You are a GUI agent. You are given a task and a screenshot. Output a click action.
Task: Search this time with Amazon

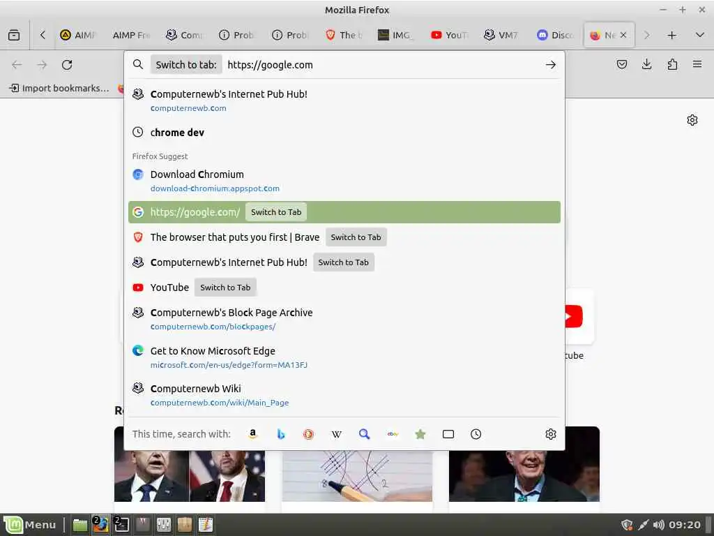pyautogui.click(x=252, y=434)
